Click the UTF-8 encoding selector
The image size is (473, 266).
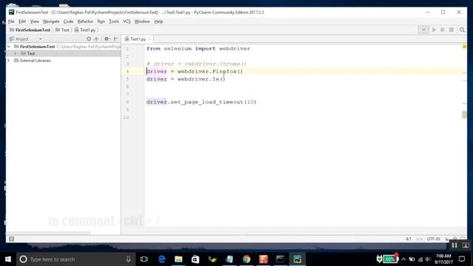tap(434, 239)
